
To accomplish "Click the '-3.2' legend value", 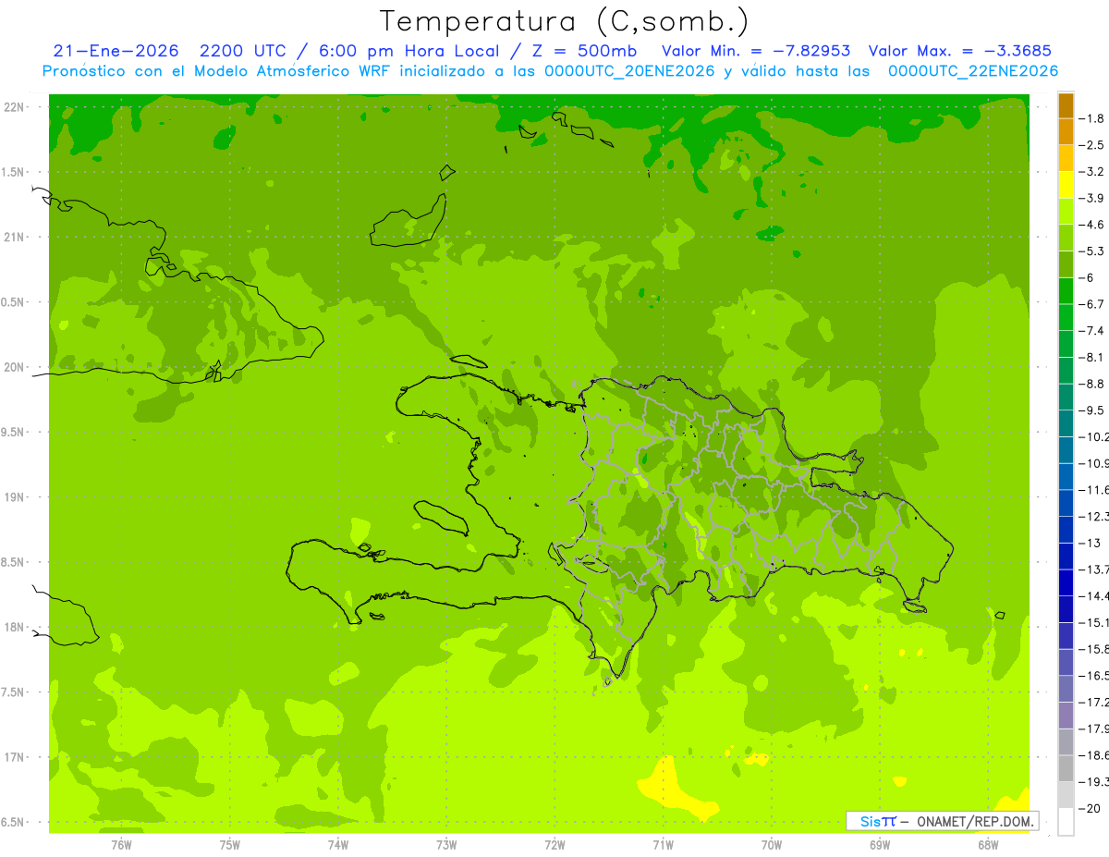I will click(x=1091, y=171).
